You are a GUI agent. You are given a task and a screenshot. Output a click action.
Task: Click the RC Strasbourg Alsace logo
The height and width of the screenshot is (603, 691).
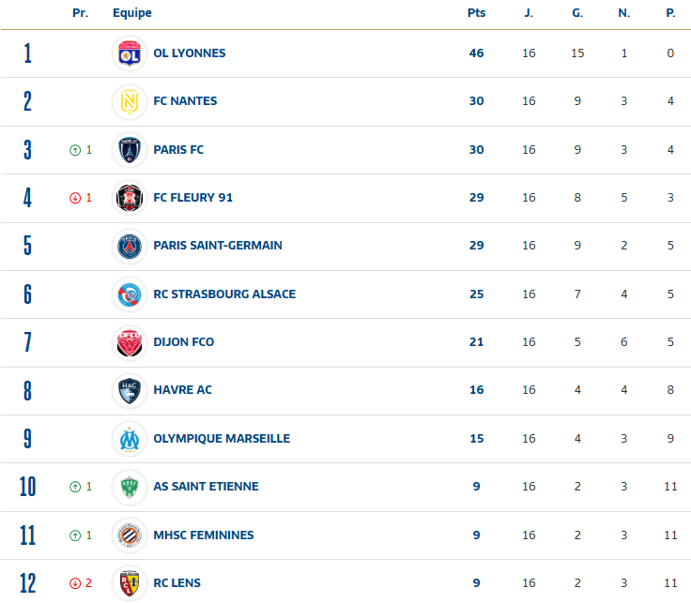click(129, 294)
